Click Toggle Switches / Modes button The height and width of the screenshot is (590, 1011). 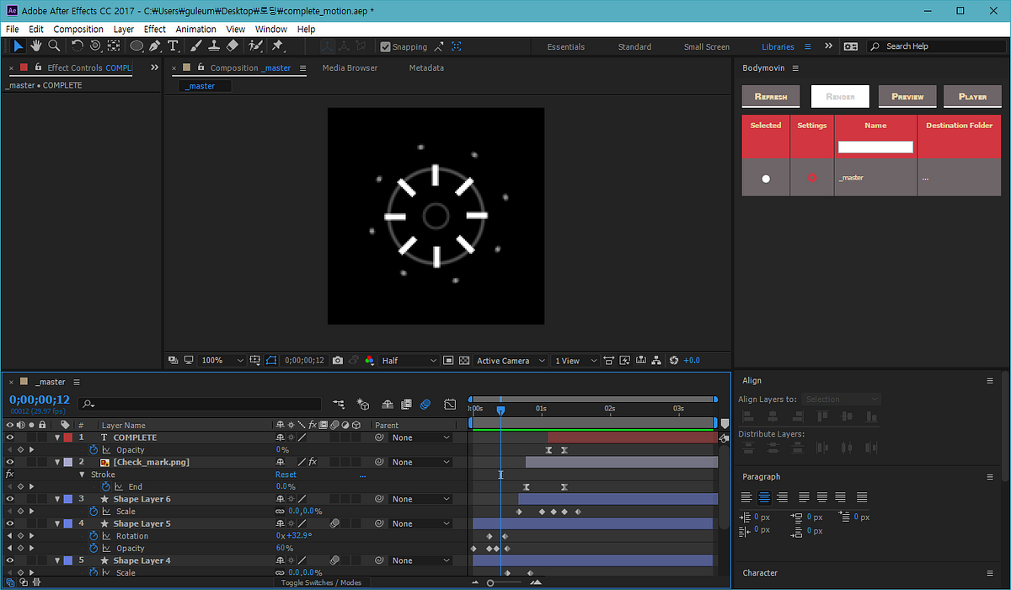(x=321, y=582)
